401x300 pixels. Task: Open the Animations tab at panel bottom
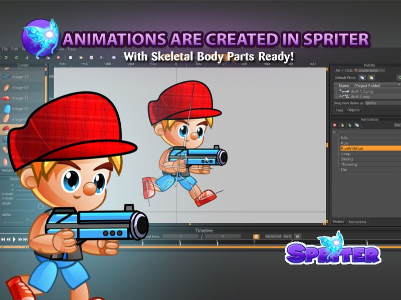(x=357, y=221)
